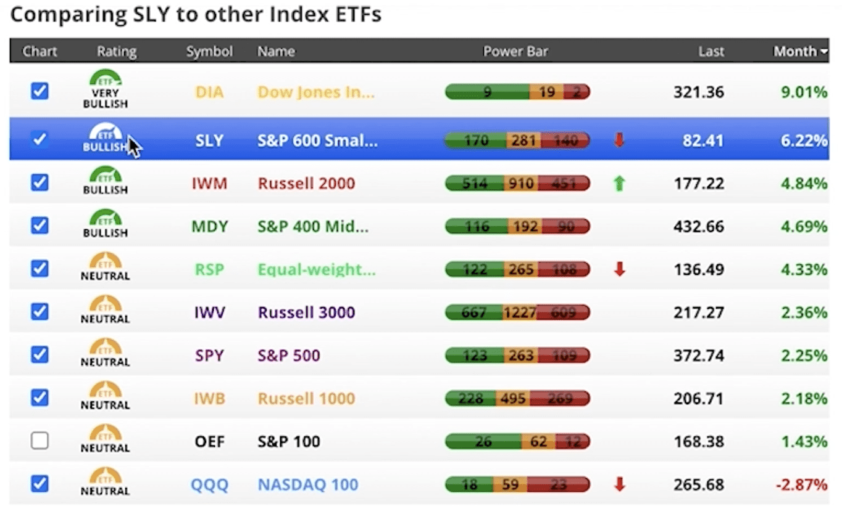
Task: Click the OEF power bar 26/62/12
Action: point(517,442)
